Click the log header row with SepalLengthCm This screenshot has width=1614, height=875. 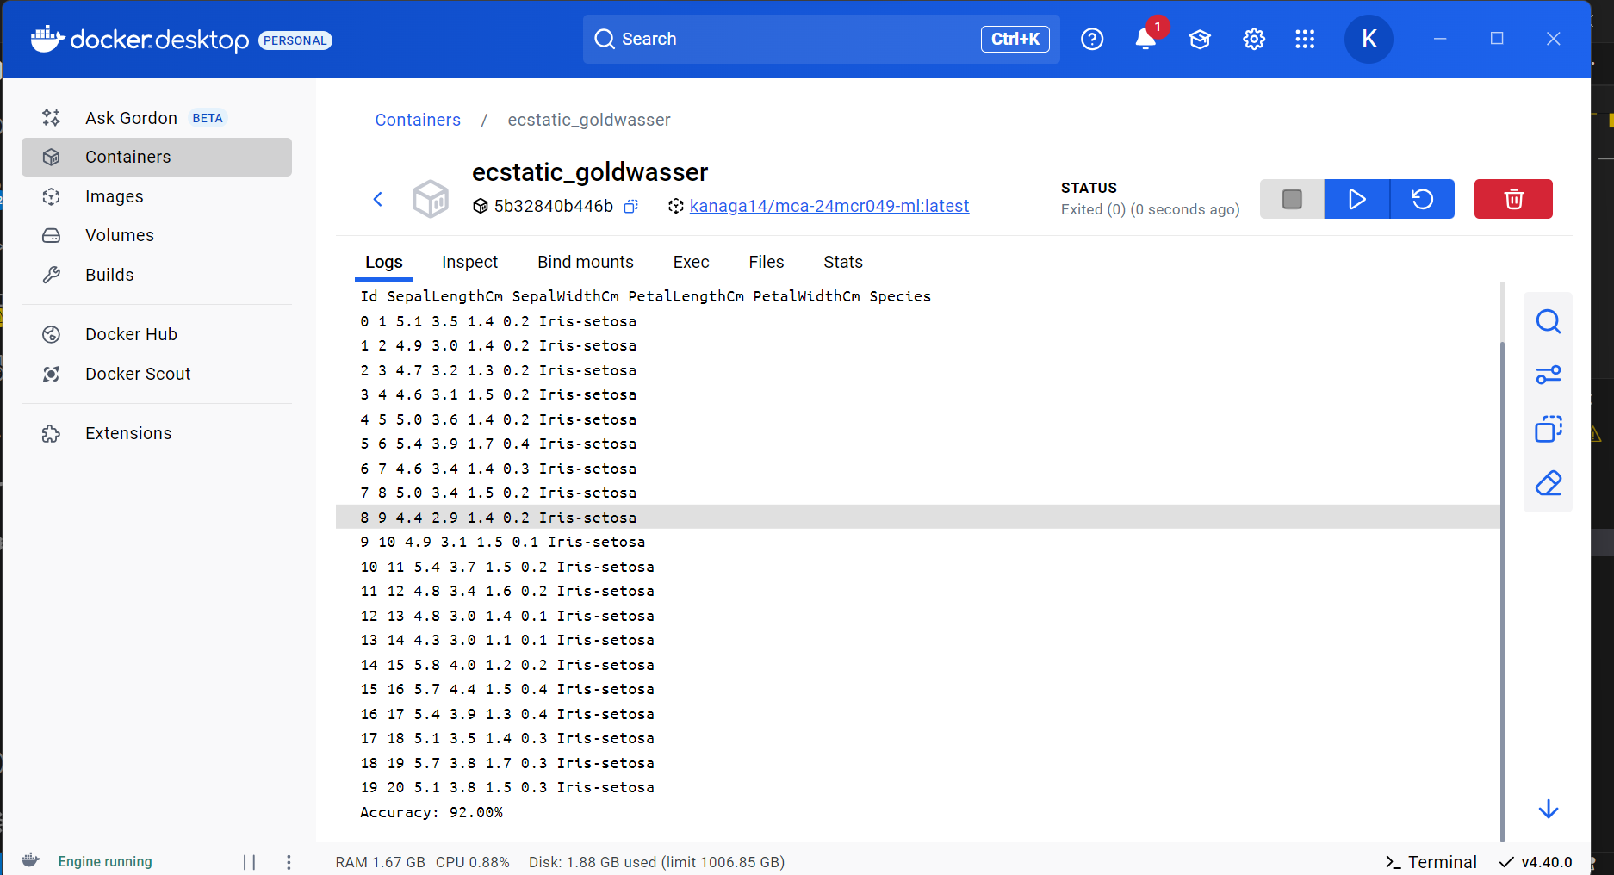pos(646,296)
